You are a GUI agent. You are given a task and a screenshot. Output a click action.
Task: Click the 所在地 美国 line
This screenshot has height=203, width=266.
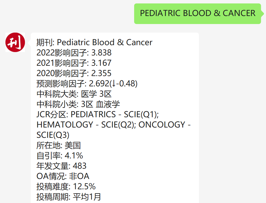pyautogui.click(x=58, y=146)
